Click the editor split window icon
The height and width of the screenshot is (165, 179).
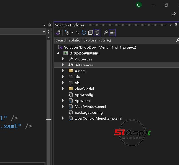coord(48,32)
